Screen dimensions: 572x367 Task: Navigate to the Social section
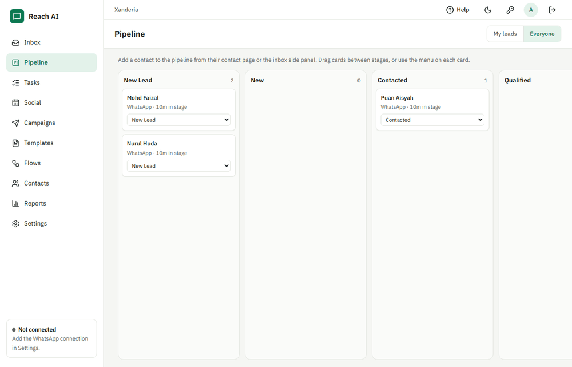(51, 102)
